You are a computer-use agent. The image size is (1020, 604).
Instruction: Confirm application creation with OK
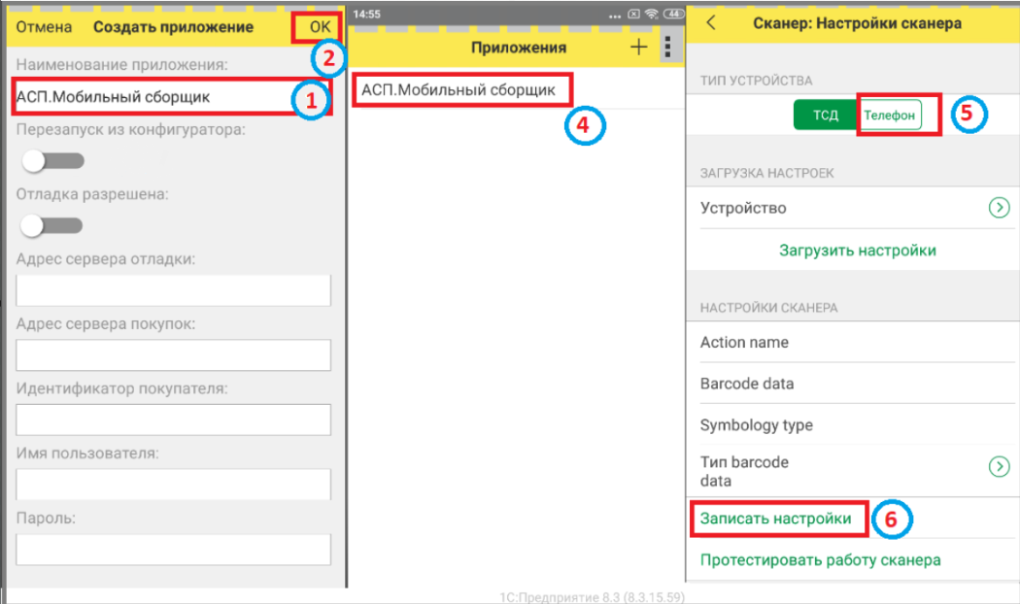(320, 26)
